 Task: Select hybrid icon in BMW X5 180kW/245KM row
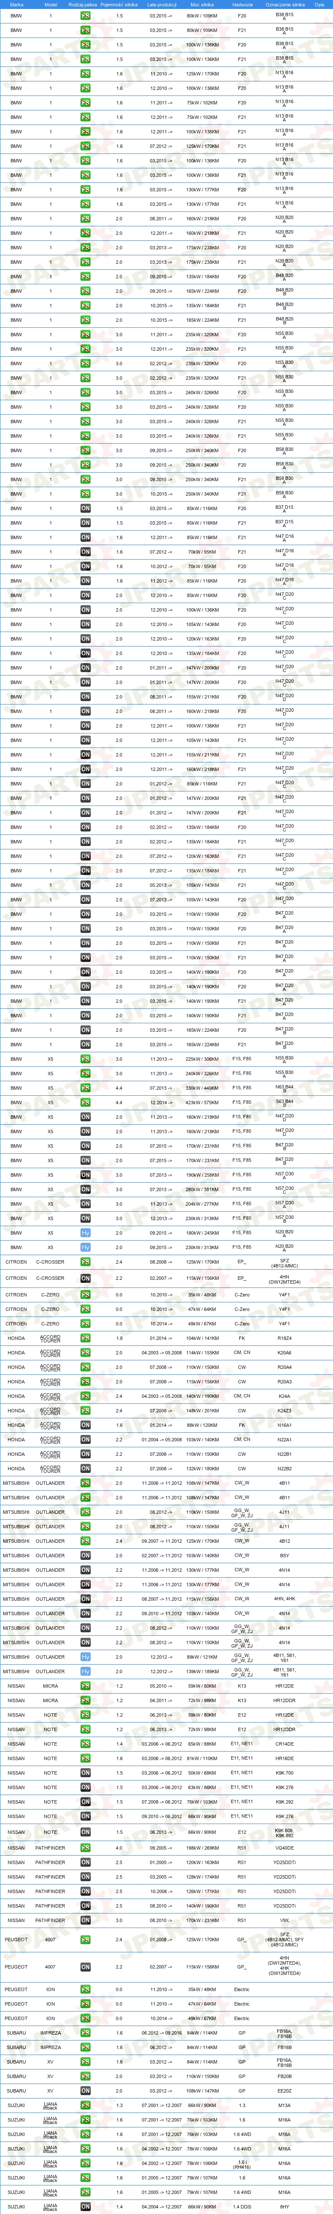(x=85, y=1233)
